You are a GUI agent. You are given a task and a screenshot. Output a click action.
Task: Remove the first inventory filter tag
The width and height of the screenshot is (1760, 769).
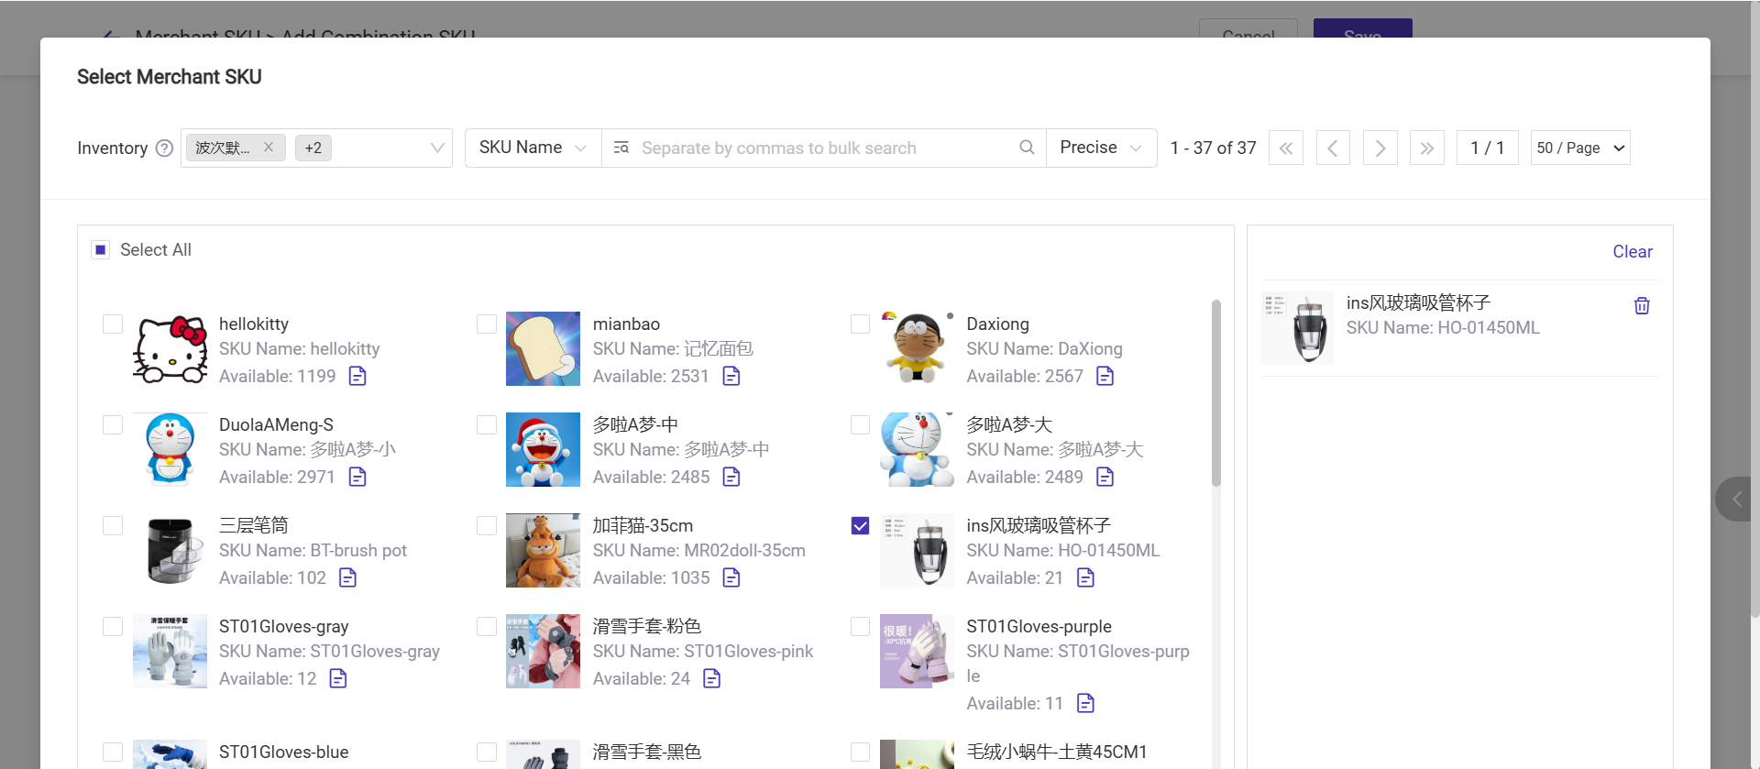click(x=269, y=147)
